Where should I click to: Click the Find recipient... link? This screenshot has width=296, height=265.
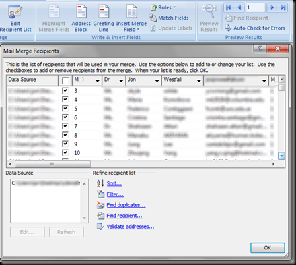tap(124, 216)
